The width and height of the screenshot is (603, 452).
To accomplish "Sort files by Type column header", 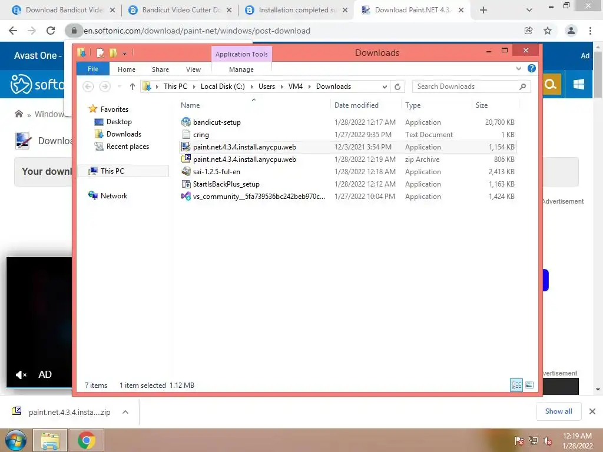I will (x=436, y=105).
